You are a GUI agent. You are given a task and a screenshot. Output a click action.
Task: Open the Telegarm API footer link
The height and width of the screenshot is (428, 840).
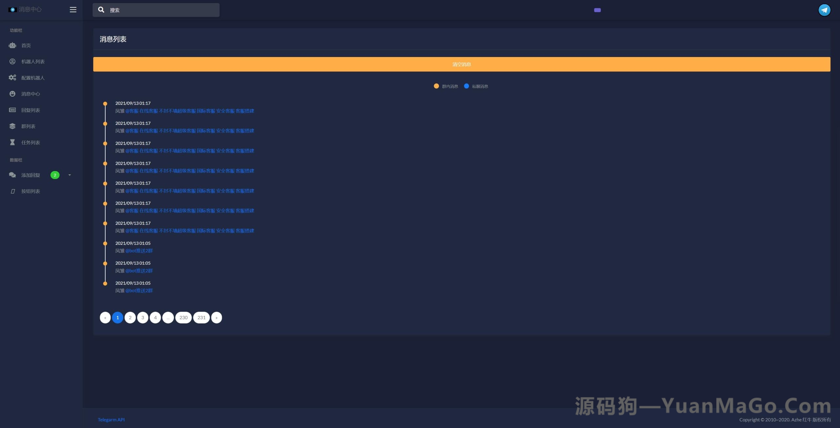[x=111, y=419]
